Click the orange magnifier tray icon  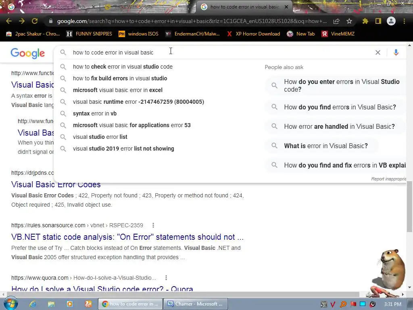click(343, 304)
